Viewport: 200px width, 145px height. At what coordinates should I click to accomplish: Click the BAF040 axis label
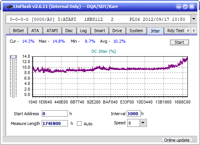(x=110, y=102)
